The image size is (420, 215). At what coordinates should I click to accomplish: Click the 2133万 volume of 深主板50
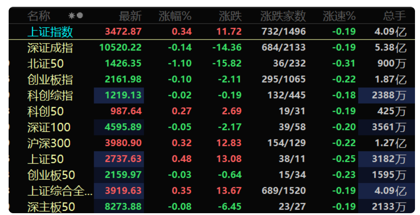pyautogui.click(x=389, y=207)
